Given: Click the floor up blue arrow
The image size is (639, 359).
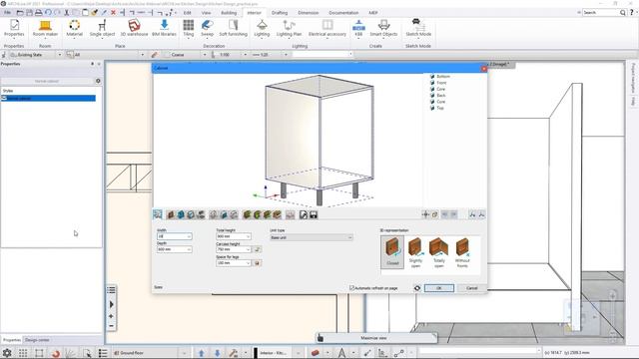Looking at the screenshot, I should [x=202, y=353].
